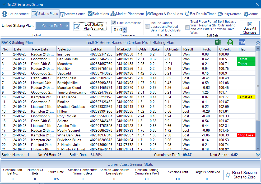Viewport: 261px width, 184px height.
Task: Increase commission value with up arrow
Action: 125,28
